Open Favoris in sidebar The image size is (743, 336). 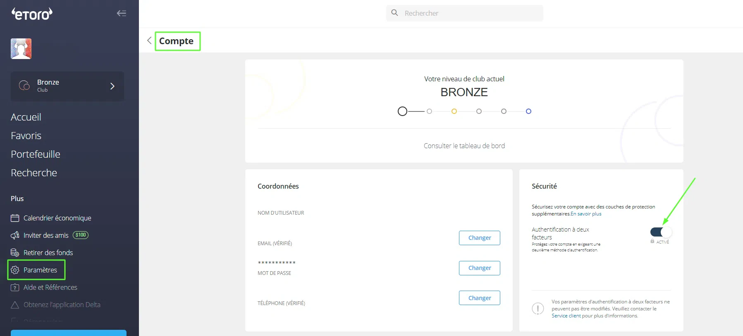coord(26,136)
